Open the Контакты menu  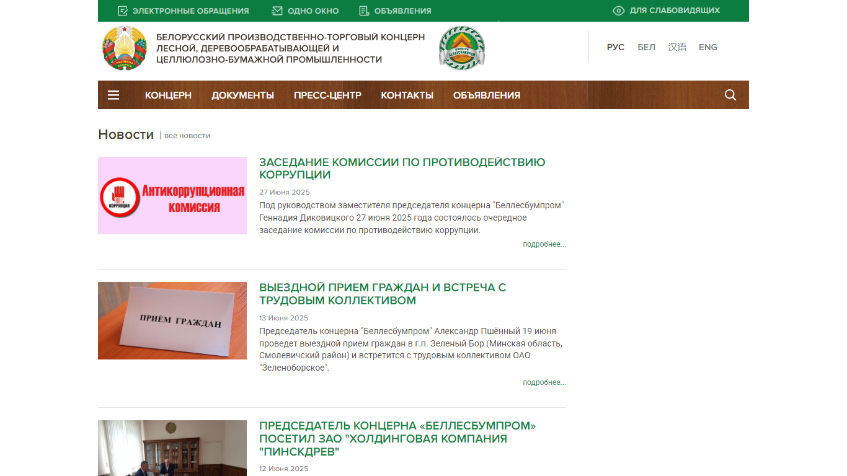407,95
